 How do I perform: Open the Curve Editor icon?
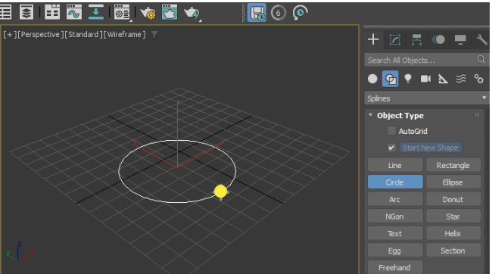74,13
